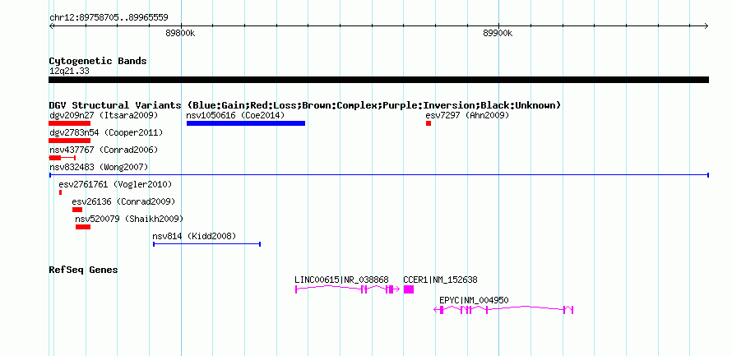Click the red dgv2783n54 loss bar
The image size is (732, 356).
pos(70,141)
